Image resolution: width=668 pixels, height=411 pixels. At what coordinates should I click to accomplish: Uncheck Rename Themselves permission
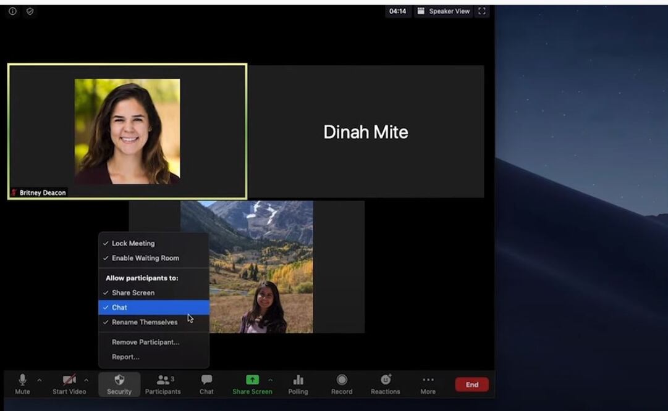[145, 322]
